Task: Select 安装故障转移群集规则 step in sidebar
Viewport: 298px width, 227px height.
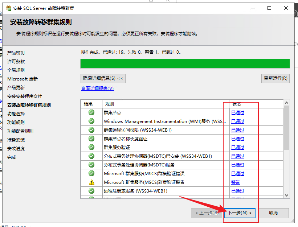Action: click(x=29, y=105)
